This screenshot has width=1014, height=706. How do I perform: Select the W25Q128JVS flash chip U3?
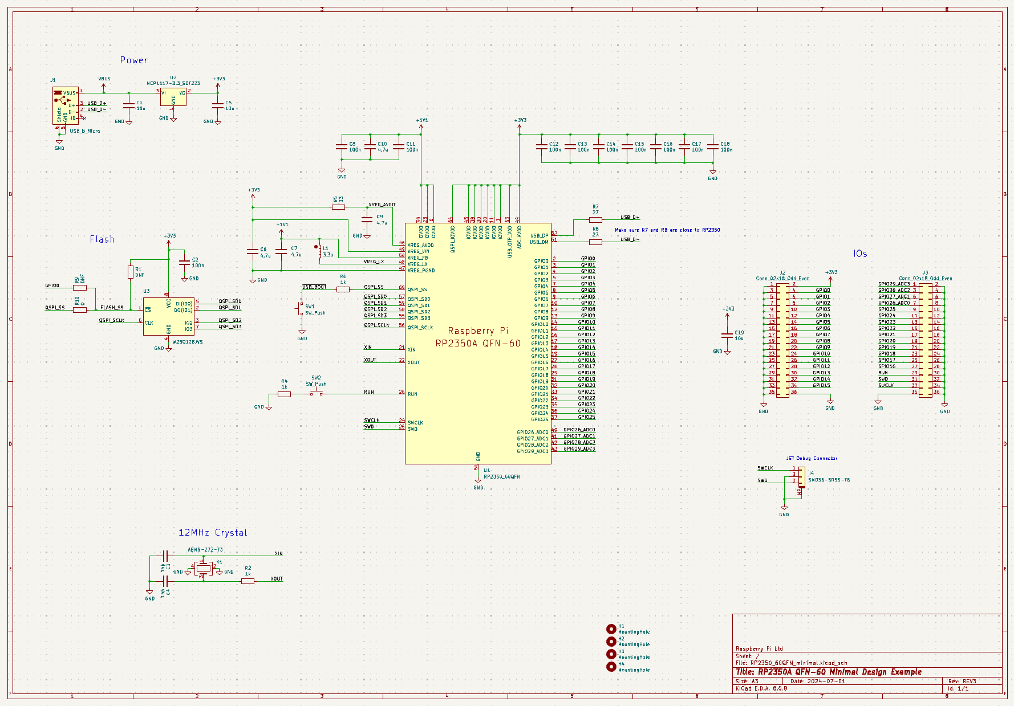click(168, 316)
